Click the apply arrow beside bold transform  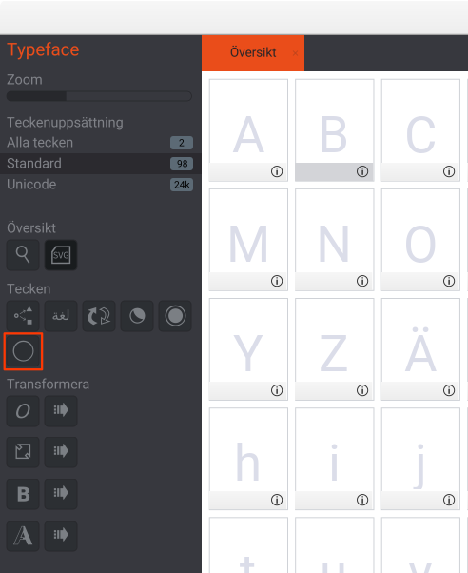(x=61, y=494)
